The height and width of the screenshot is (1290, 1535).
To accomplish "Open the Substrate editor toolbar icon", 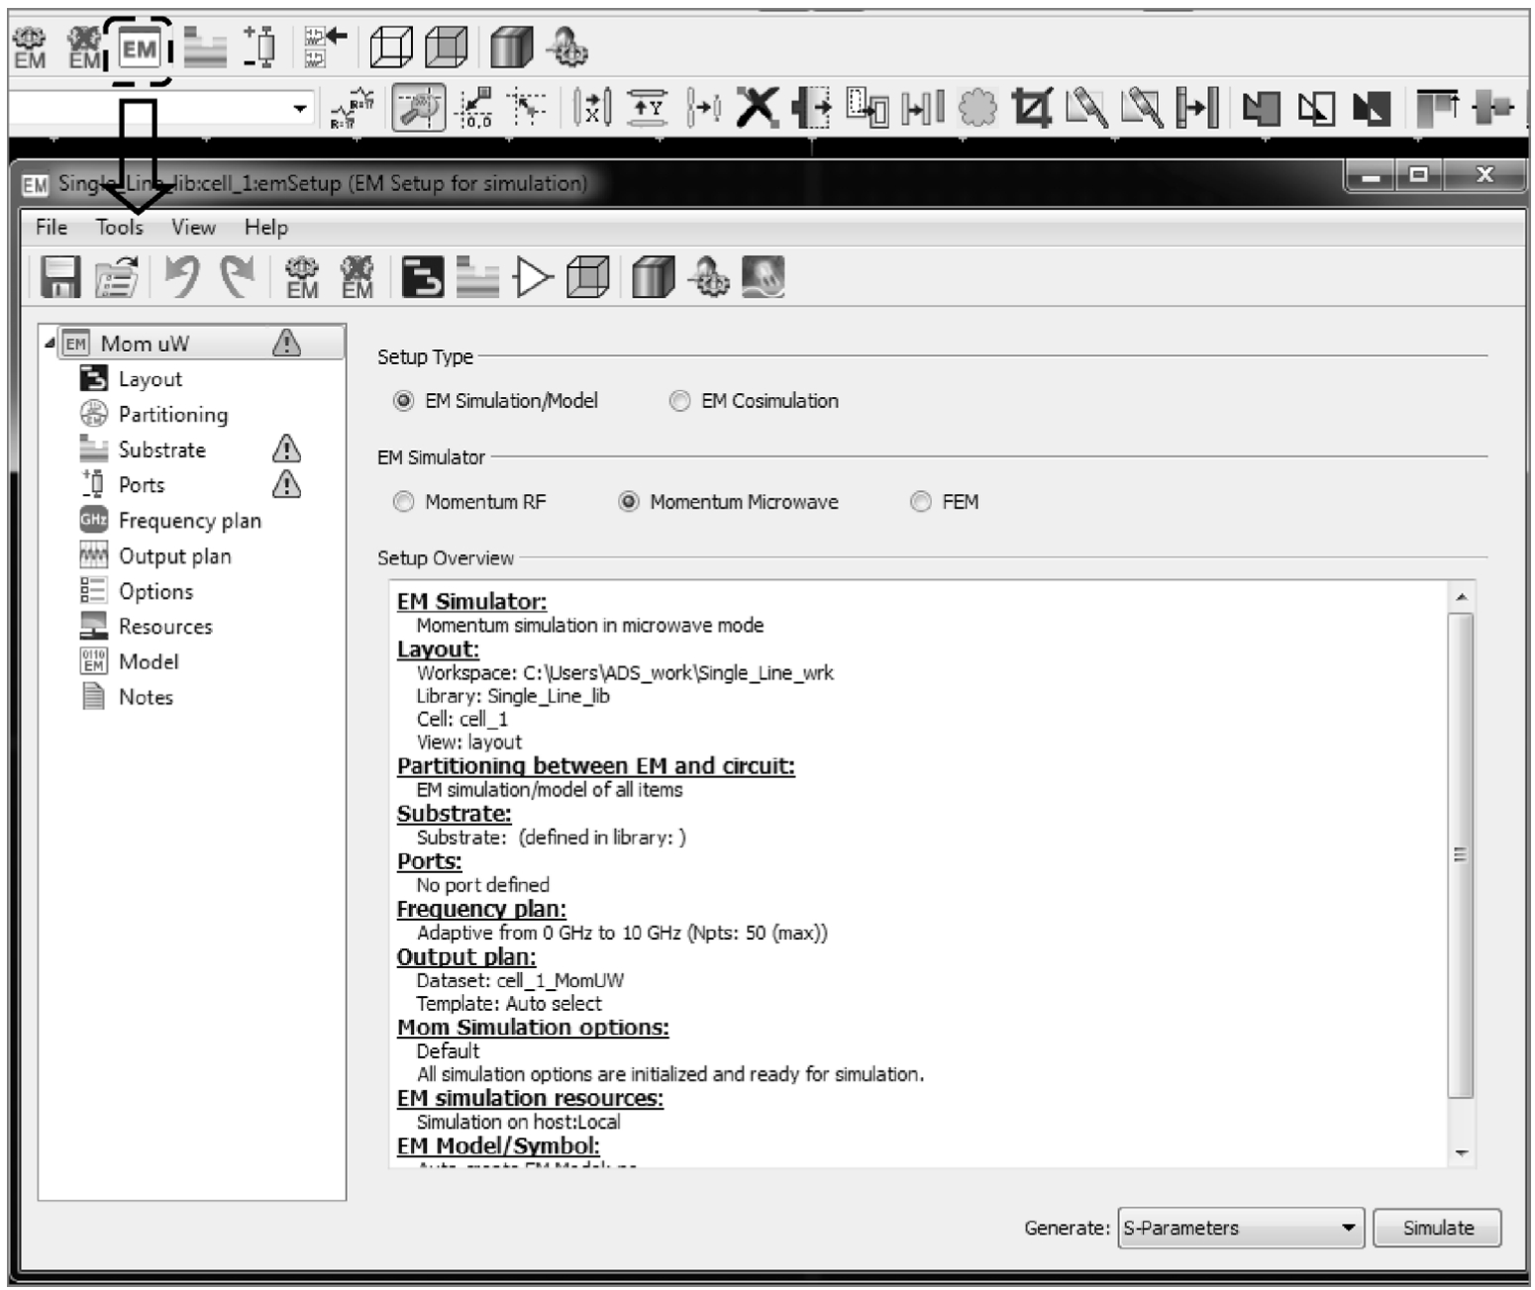I will click(477, 278).
